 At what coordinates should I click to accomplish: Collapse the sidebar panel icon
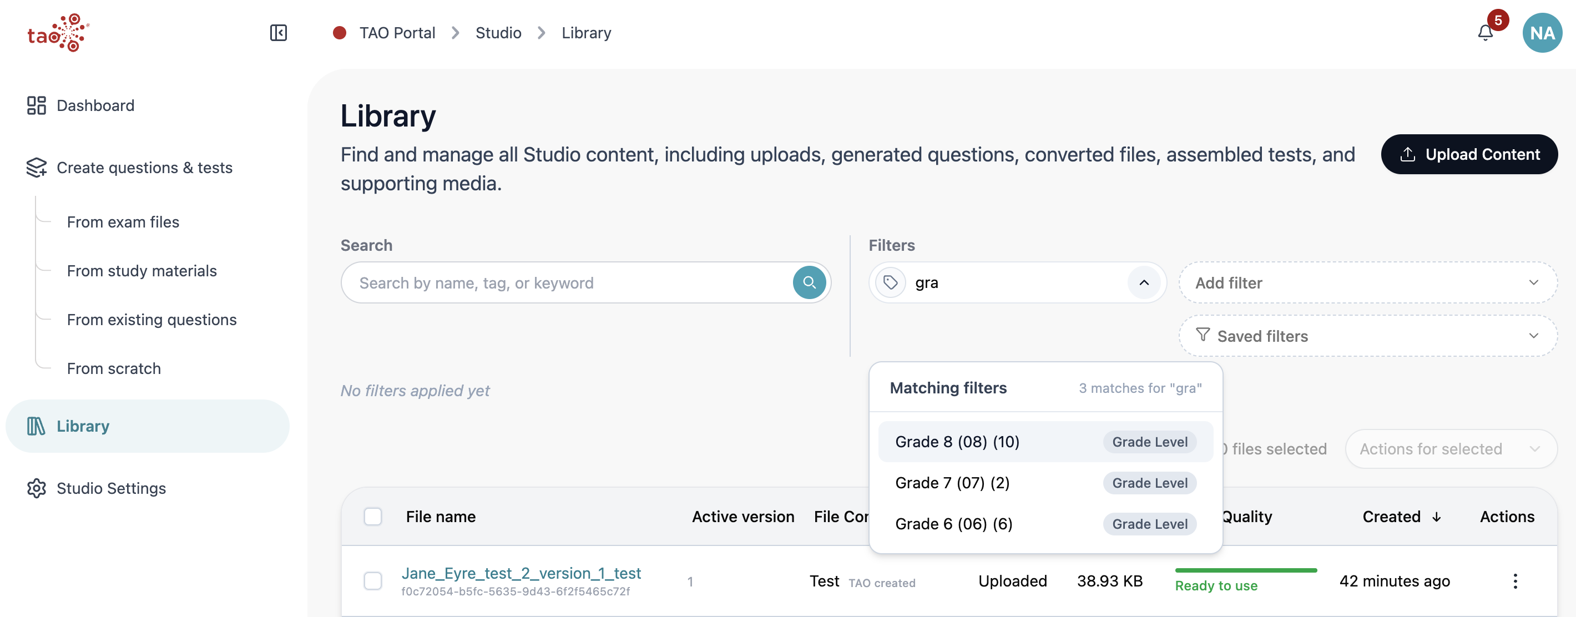[x=279, y=32]
